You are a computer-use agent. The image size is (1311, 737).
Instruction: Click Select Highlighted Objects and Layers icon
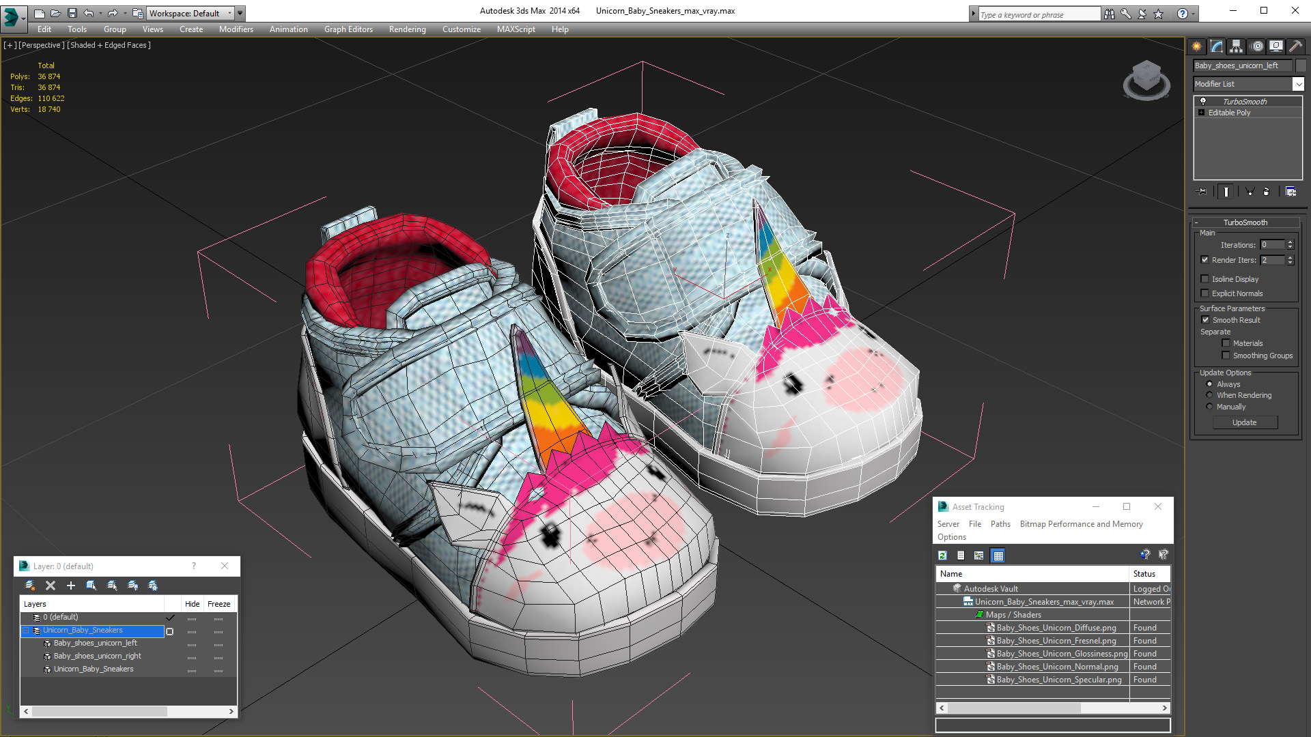point(91,586)
